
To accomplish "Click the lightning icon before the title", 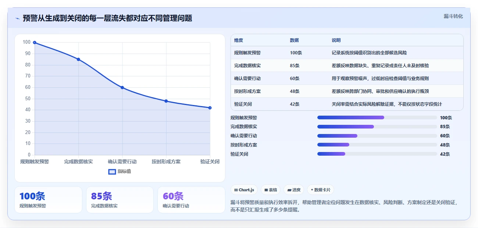I will pos(17,18).
